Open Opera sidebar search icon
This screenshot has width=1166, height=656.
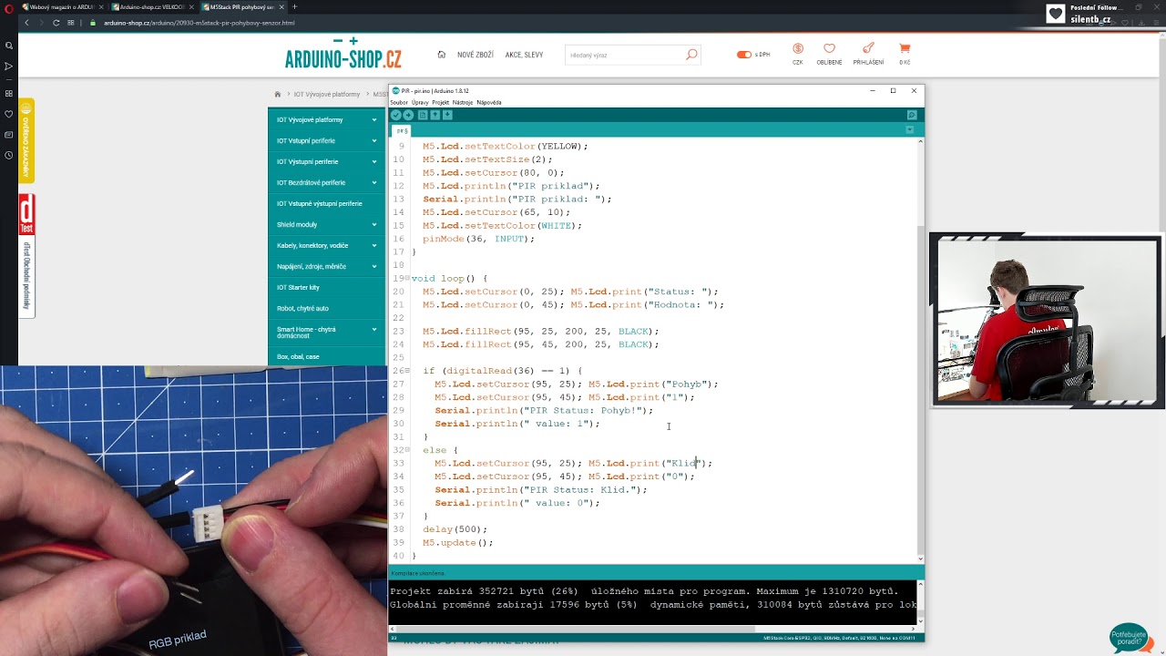9,45
